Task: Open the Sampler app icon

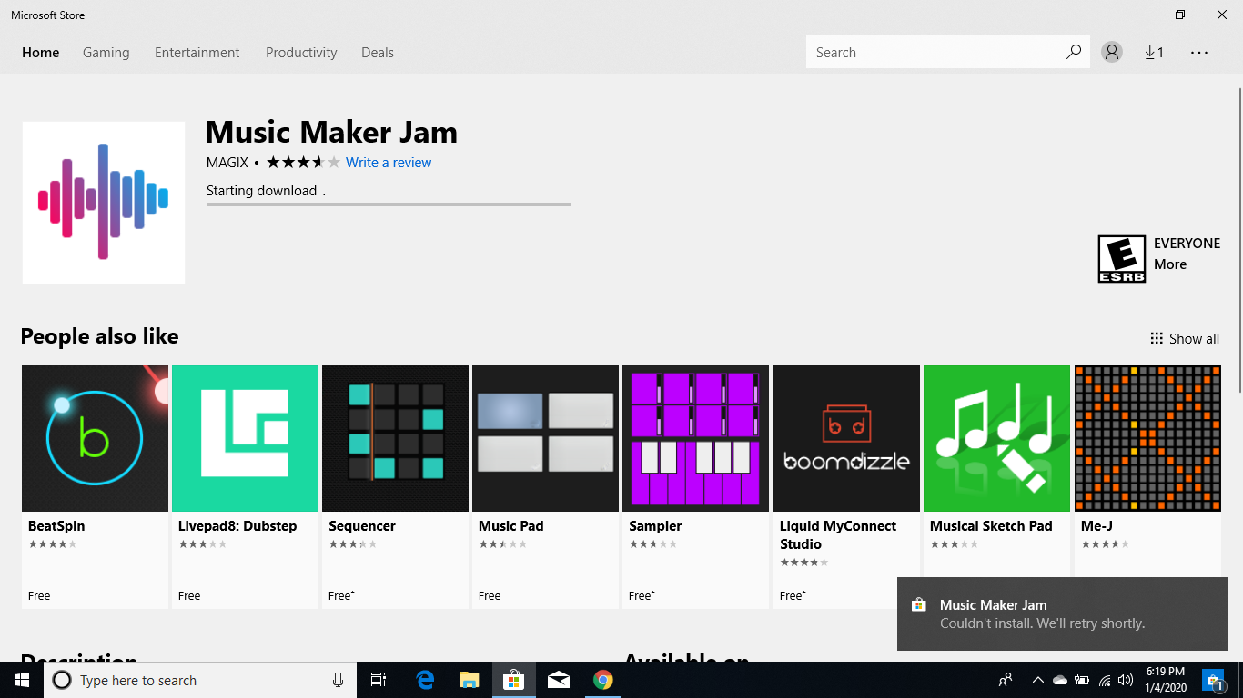Action: click(695, 438)
